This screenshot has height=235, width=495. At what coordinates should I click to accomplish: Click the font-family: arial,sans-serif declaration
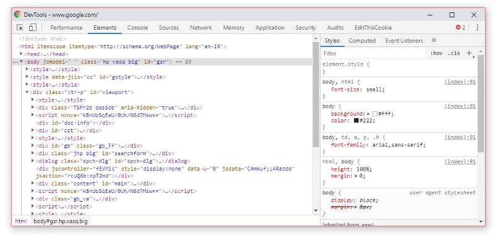coord(379,145)
